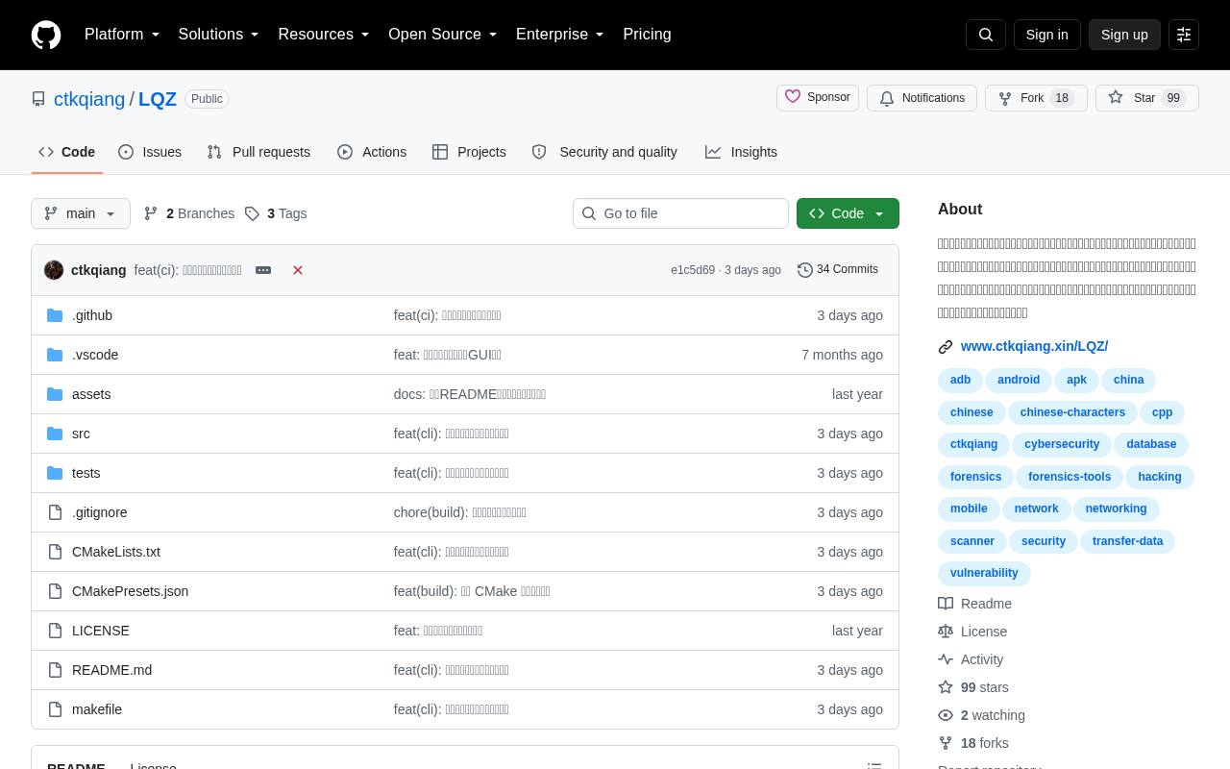
Task: Open the README.md file
Action: pyautogui.click(x=111, y=670)
